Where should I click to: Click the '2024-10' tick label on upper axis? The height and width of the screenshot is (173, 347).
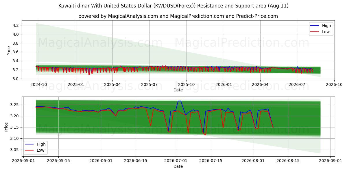(39, 85)
